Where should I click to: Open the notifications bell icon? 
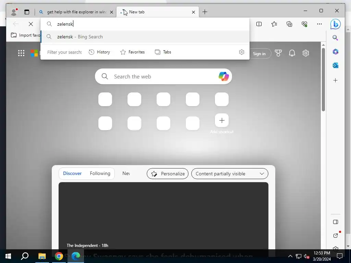tap(292, 53)
